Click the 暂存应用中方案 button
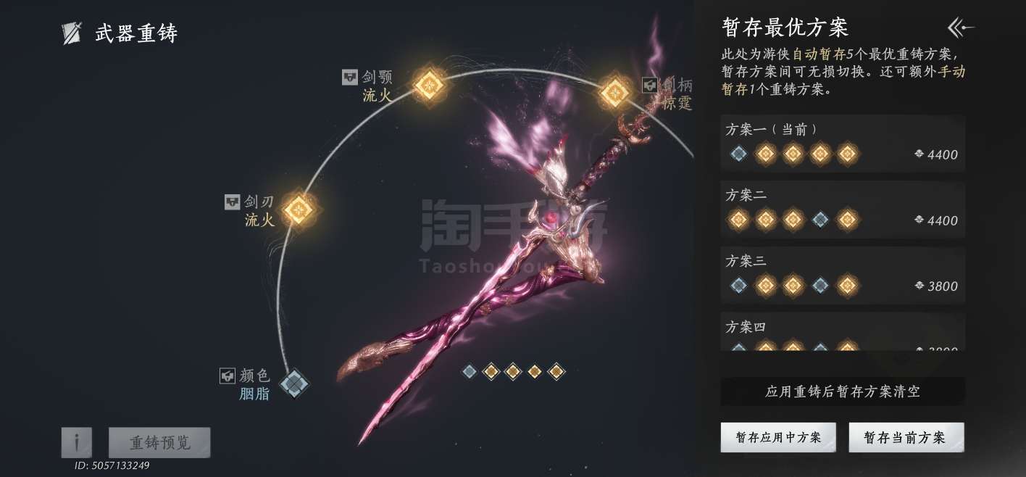1026x477 pixels. click(778, 437)
